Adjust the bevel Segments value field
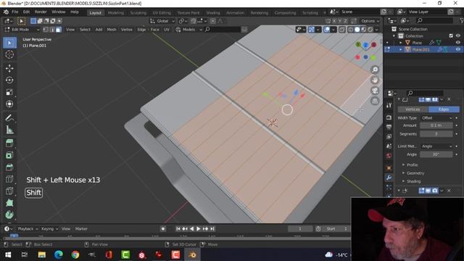Screen dimensions: 464x261 pos(436,134)
